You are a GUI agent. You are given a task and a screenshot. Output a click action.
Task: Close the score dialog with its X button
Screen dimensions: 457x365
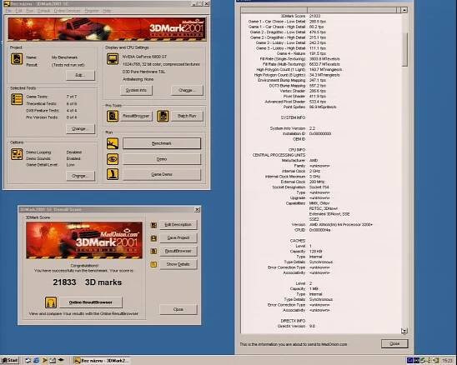click(197, 210)
